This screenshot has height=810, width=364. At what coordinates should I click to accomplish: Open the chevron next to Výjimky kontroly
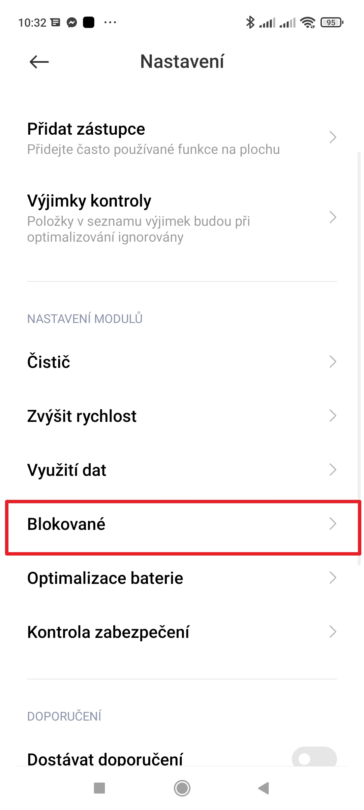click(333, 217)
